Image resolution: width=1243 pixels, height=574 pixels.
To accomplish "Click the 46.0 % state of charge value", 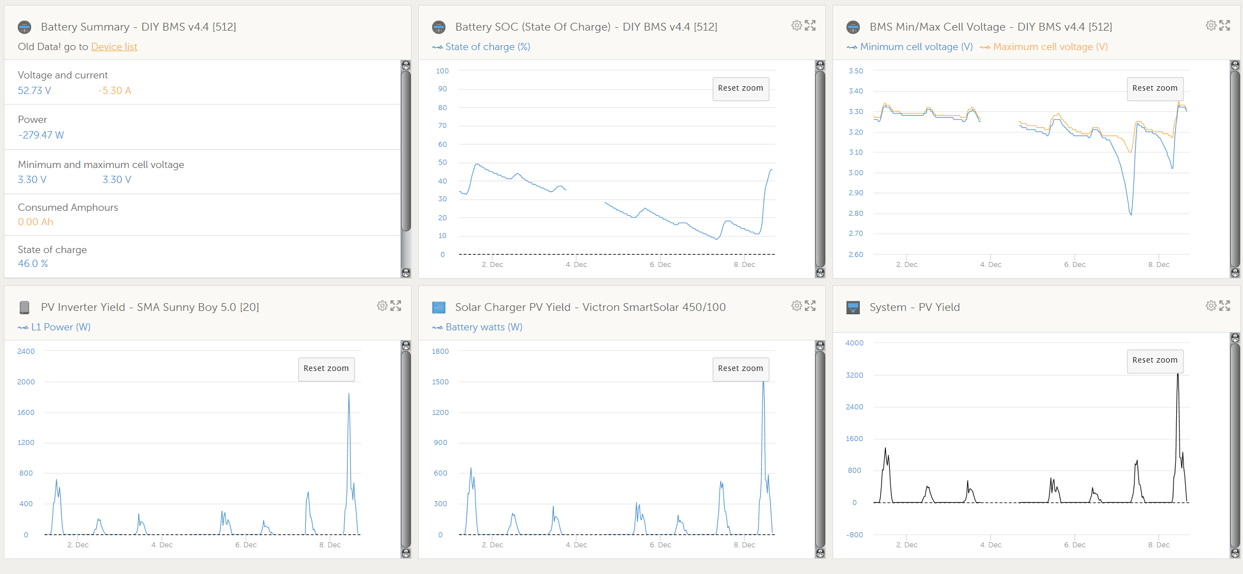I will [x=33, y=264].
